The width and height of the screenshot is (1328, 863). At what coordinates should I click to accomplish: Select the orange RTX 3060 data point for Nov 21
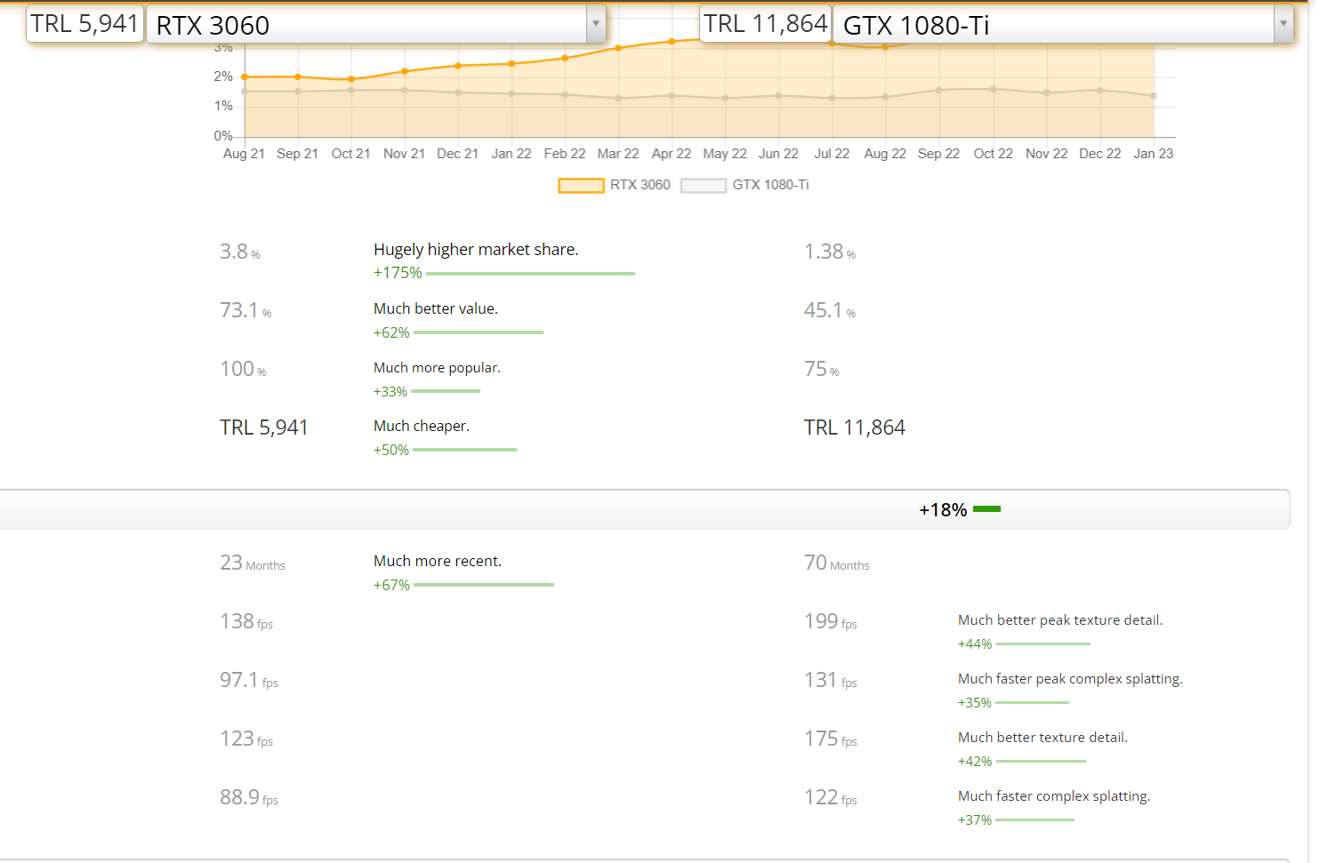tap(405, 71)
